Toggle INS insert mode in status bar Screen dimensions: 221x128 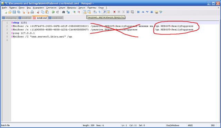coord(213,125)
